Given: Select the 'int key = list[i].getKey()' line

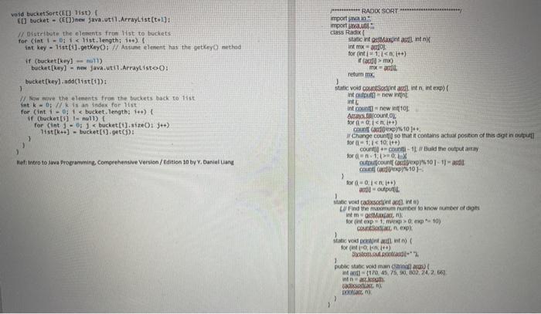Looking at the screenshot, I should click(132, 47).
